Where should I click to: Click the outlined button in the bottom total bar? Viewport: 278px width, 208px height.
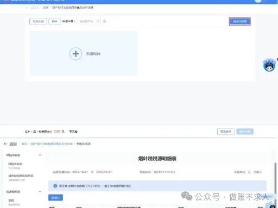click(226, 132)
